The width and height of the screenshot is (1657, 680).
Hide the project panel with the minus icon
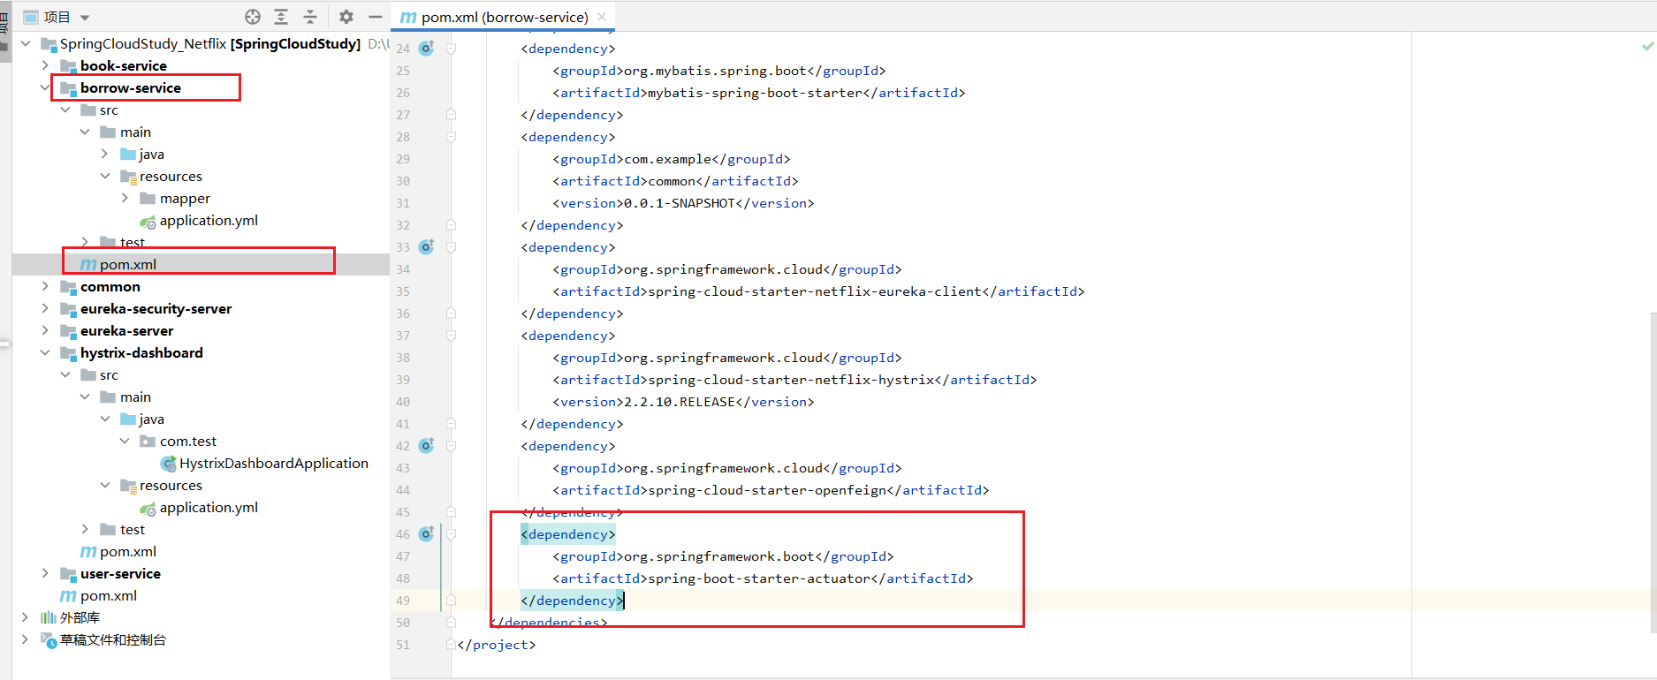point(376,17)
